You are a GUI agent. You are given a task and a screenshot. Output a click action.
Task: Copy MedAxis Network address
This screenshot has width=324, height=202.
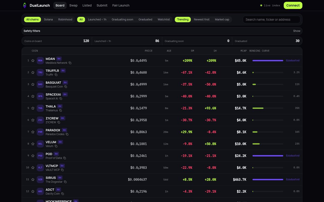coord(70,63)
